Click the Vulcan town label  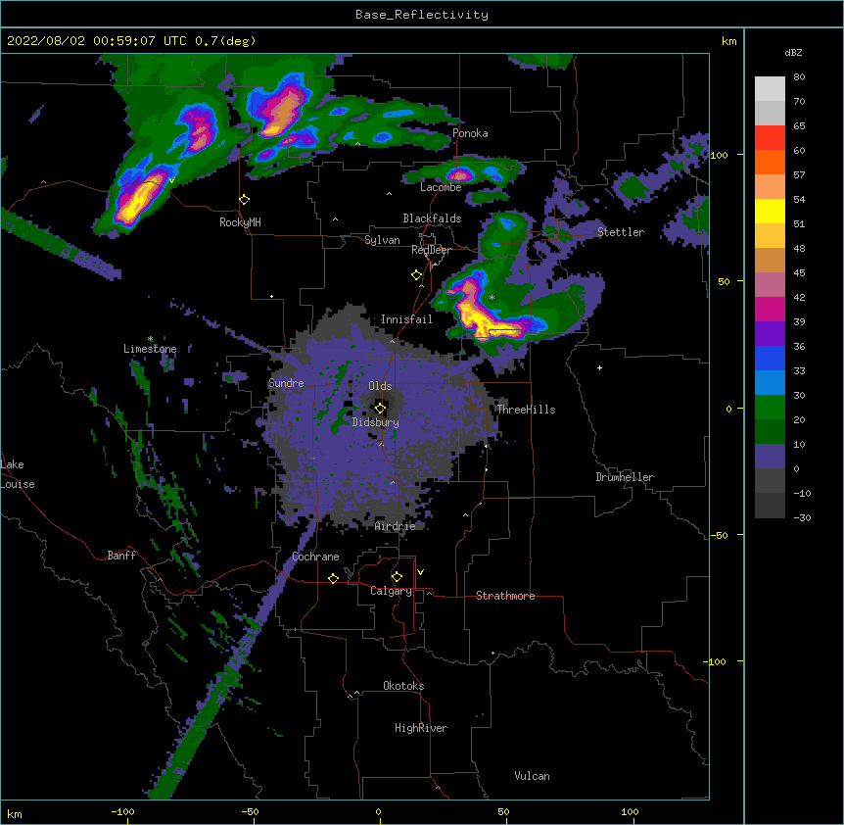(532, 776)
